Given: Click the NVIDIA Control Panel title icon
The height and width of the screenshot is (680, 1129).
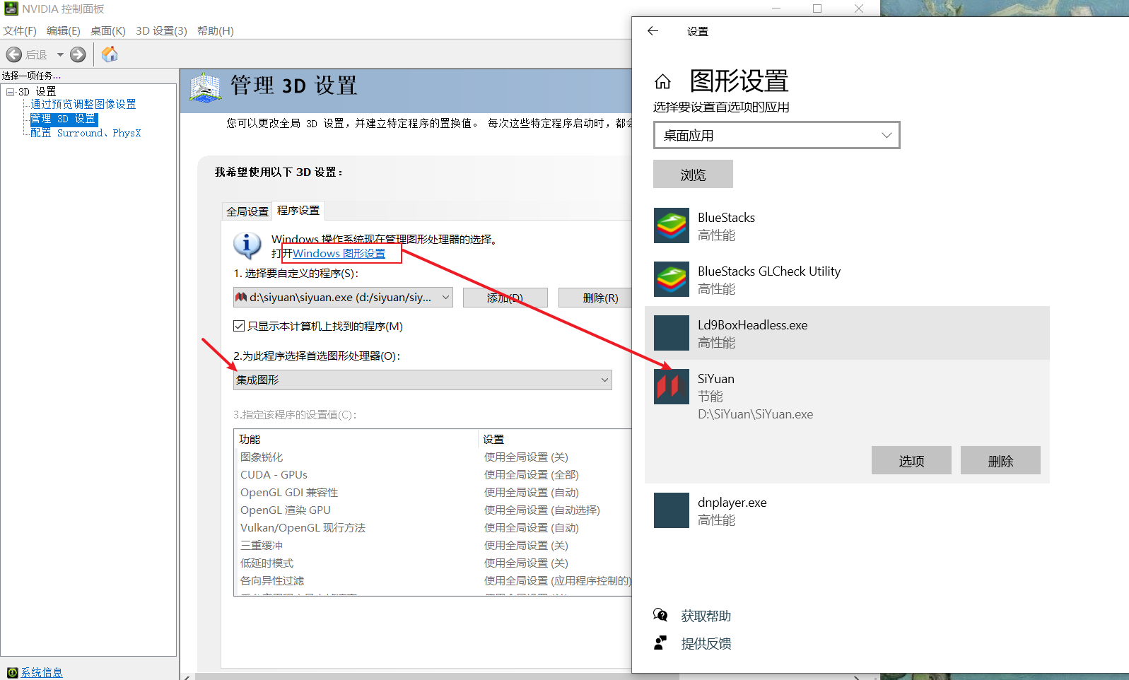Looking at the screenshot, I should click(11, 8).
